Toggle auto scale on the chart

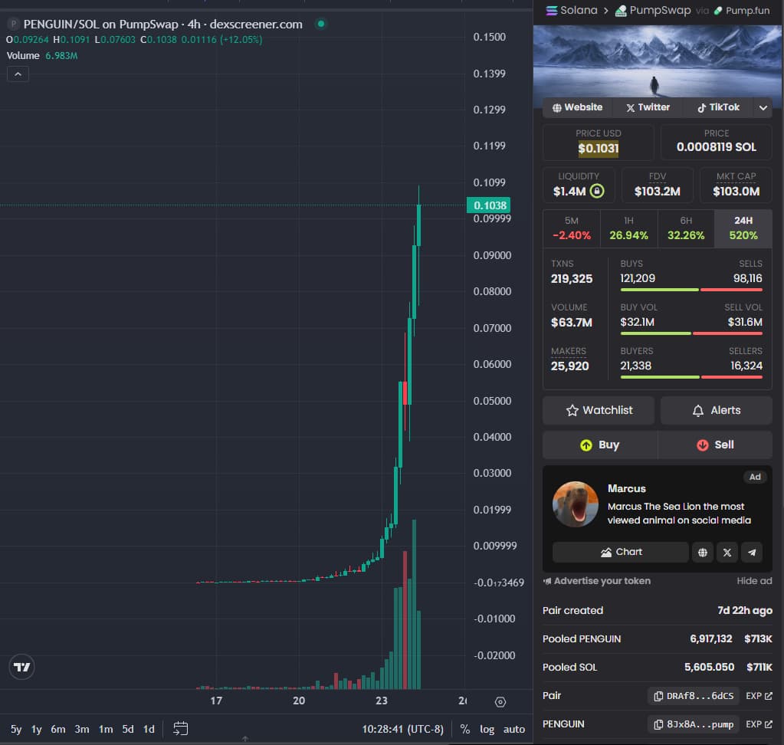point(514,729)
